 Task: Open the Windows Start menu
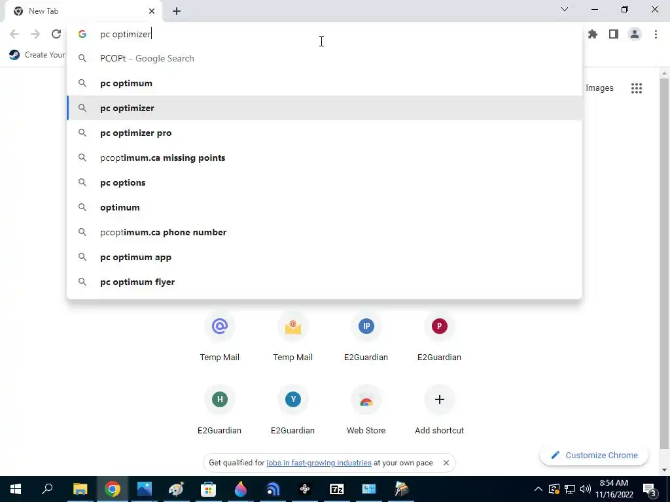pos(16,489)
